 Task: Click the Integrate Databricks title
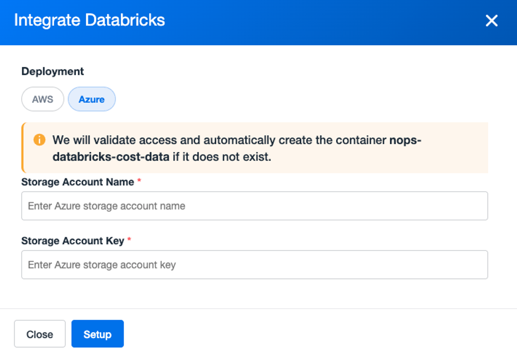90,20
